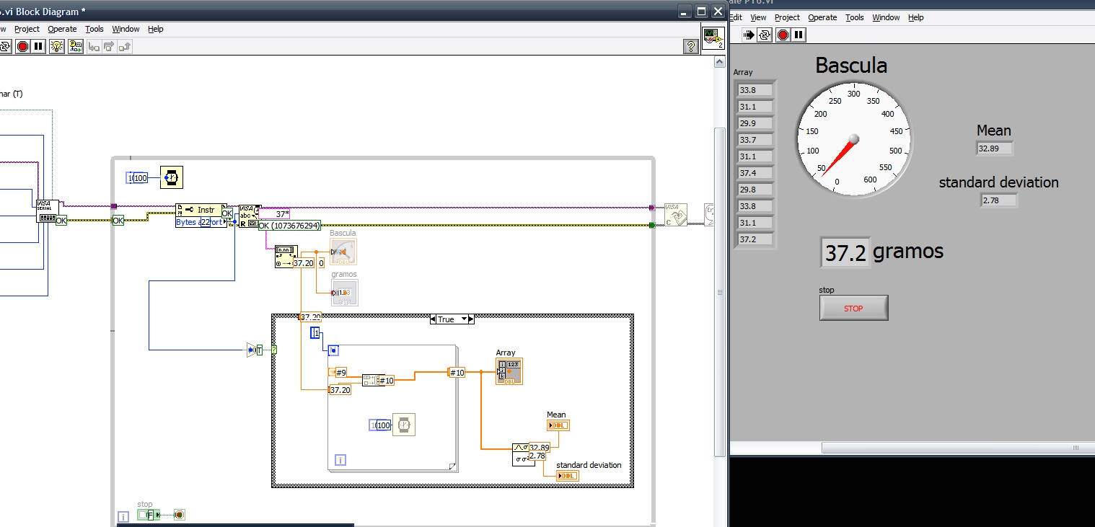Select the Build Array node

coord(374,380)
